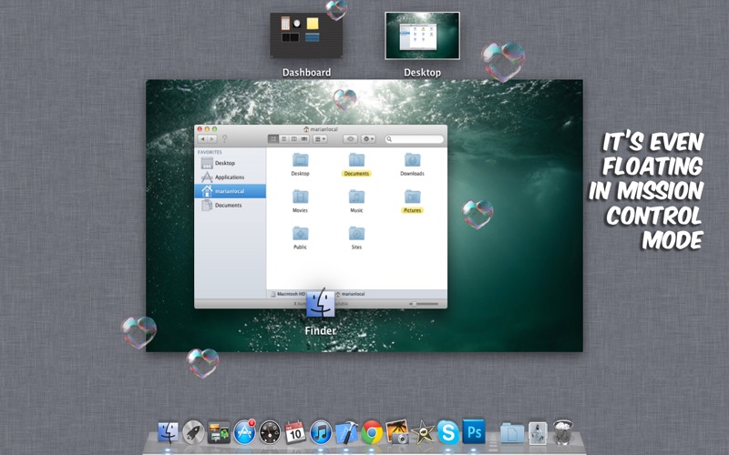Select the Sites folder
The height and width of the screenshot is (455, 729).
pyautogui.click(x=356, y=238)
